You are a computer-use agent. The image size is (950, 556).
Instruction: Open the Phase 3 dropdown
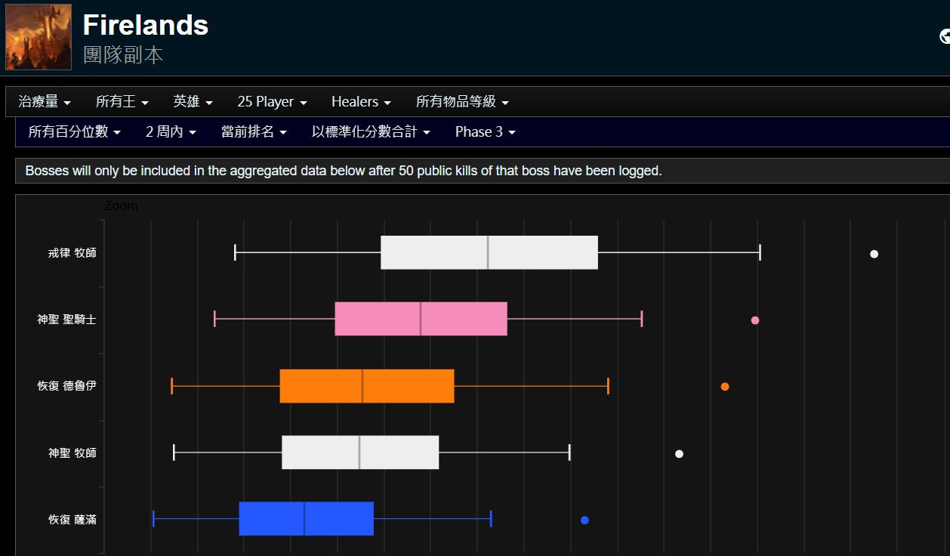point(486,131)
